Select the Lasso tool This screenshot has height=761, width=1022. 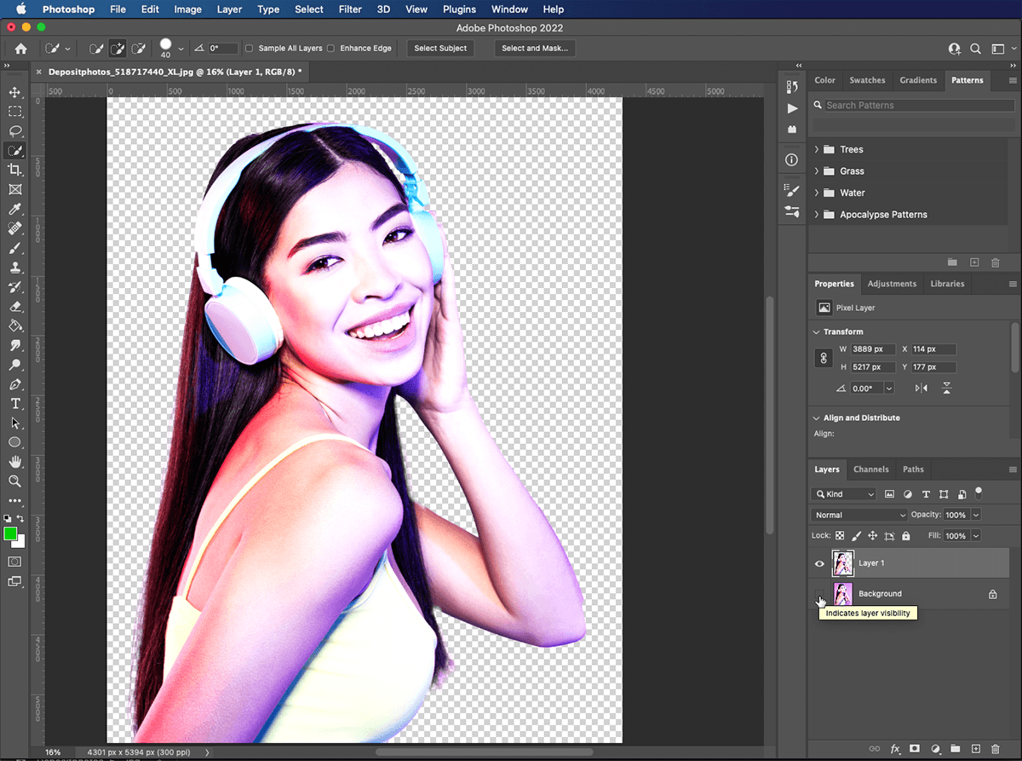tap(14, 131)
